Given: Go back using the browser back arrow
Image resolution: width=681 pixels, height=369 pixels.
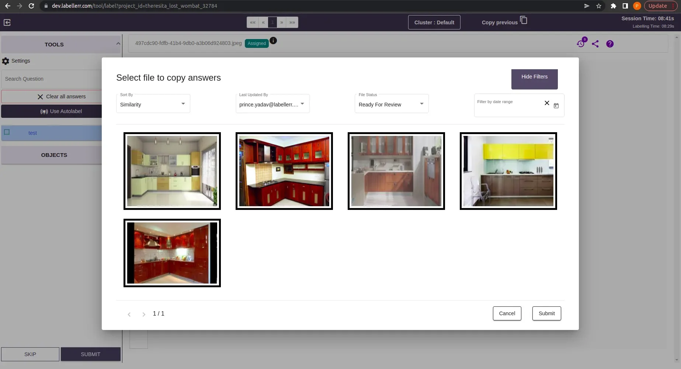Looking at the screenshot, I should (x=7, y=6).
